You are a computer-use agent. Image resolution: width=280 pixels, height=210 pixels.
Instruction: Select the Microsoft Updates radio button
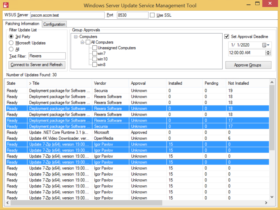tap(11, 43)
